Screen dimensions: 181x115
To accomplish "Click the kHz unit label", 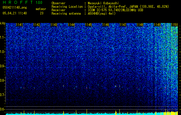I will pyautogui.click(x=3, y=23).
